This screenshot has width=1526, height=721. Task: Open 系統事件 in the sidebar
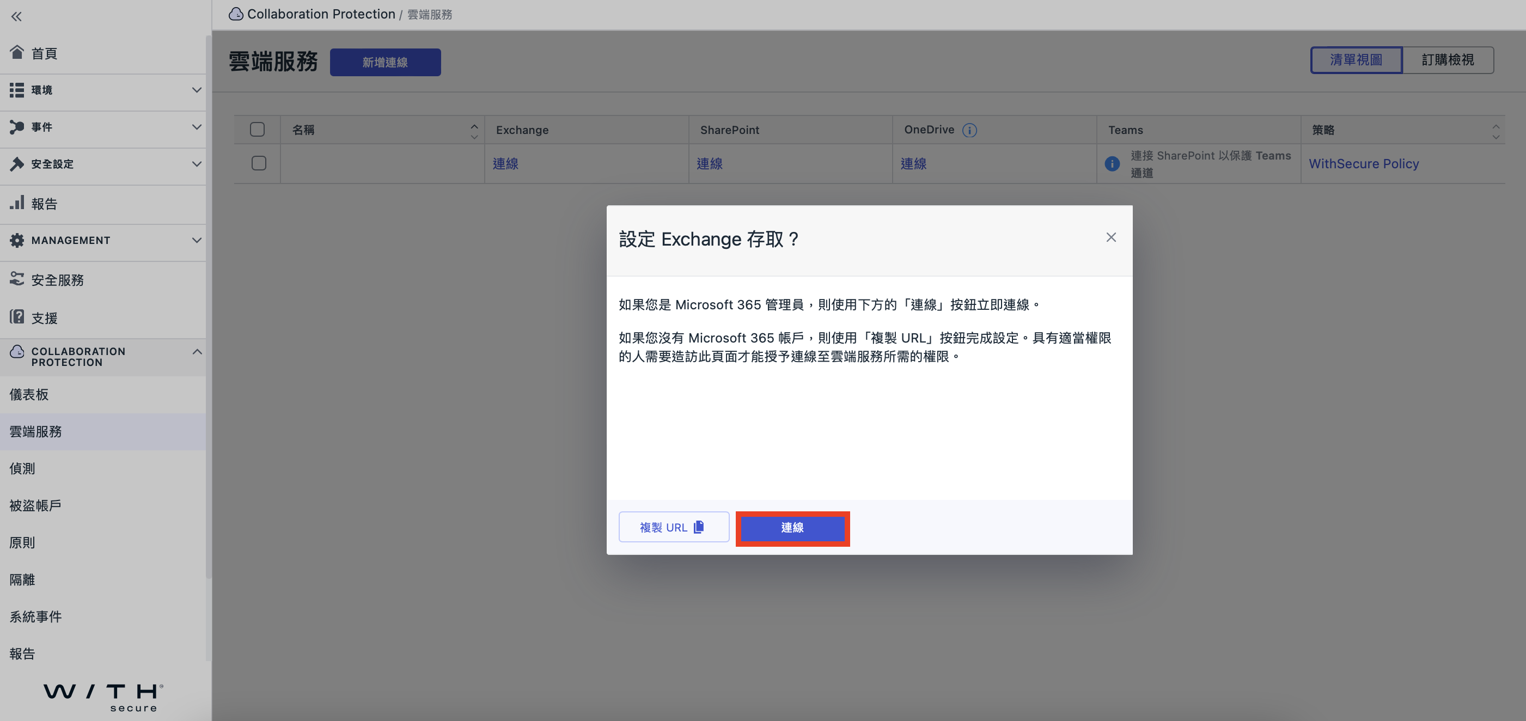coord(103,617)
